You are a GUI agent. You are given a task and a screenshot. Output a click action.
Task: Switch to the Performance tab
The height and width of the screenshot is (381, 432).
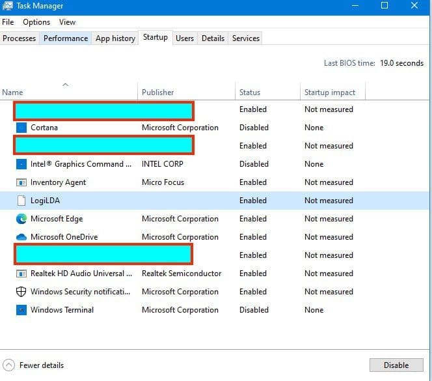pyautogui.click(x=66, y=38)
